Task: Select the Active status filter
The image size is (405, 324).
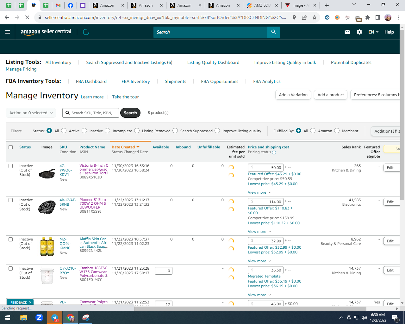Action: click(64, 131)
